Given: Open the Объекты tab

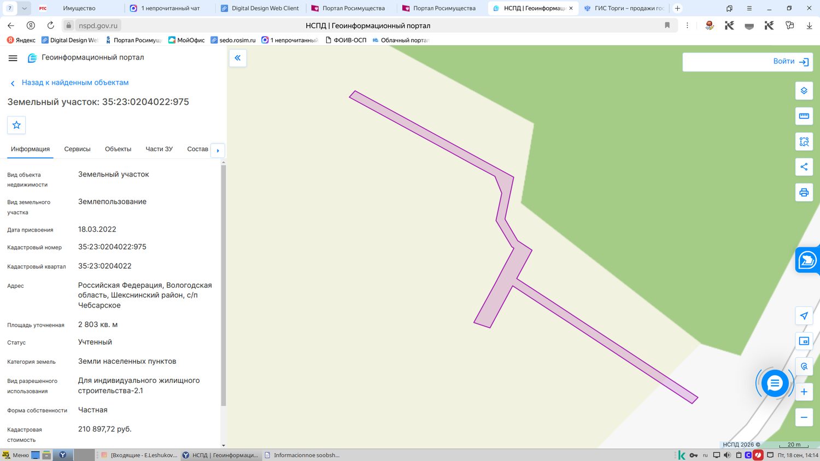Looking at the screenshot, I should [118, 149].
